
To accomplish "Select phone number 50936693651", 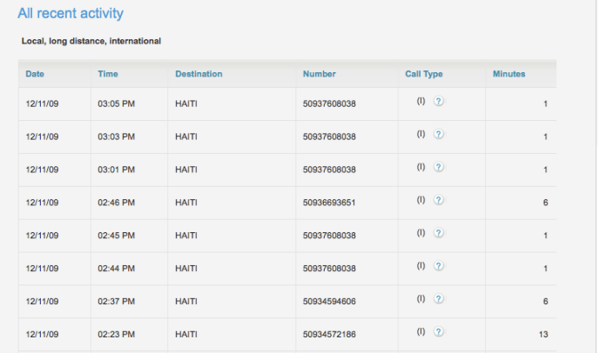I will click(329, 203).
